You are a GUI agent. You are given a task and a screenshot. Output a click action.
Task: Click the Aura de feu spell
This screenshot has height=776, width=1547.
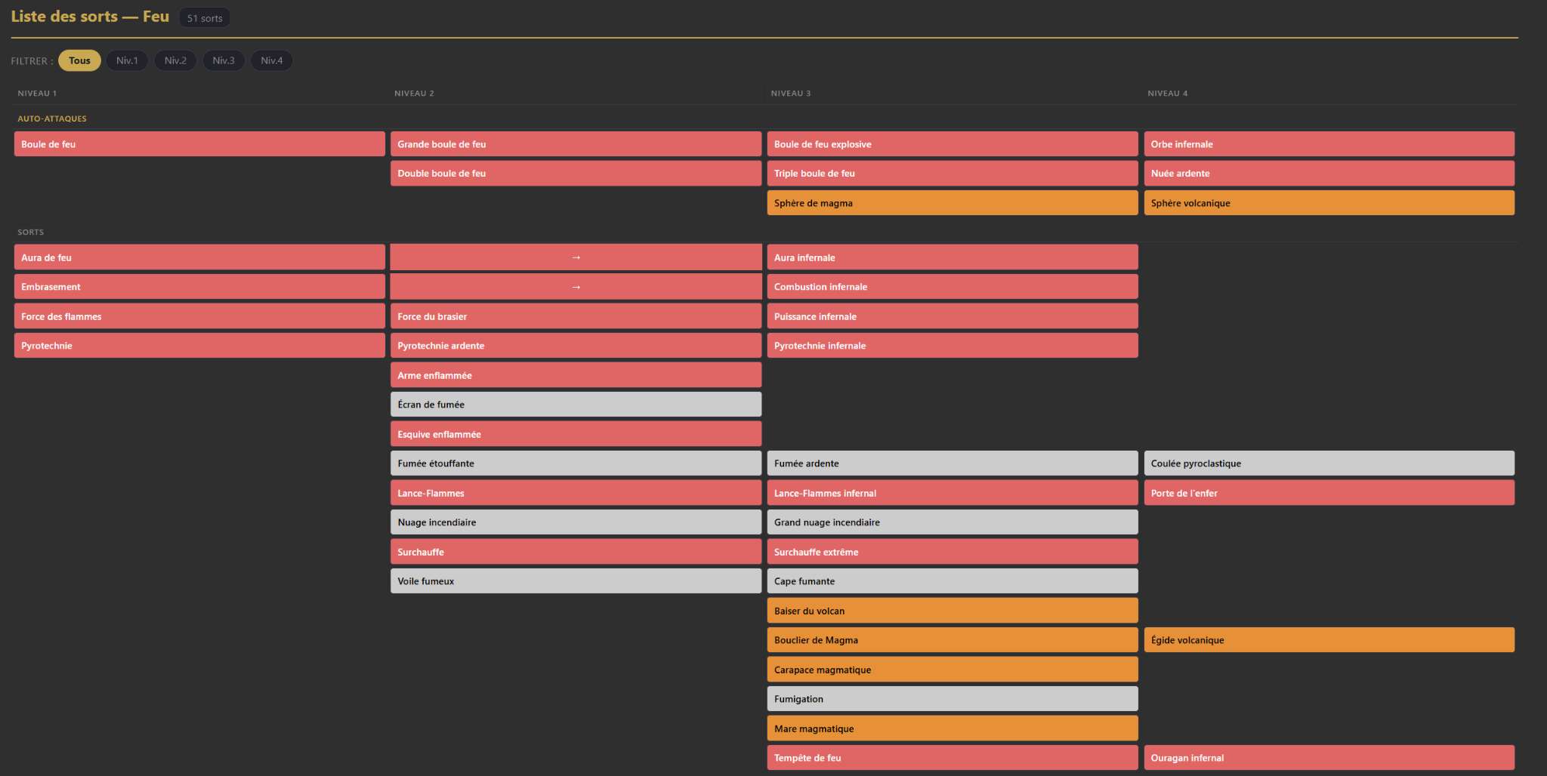(x=199, y=257)
